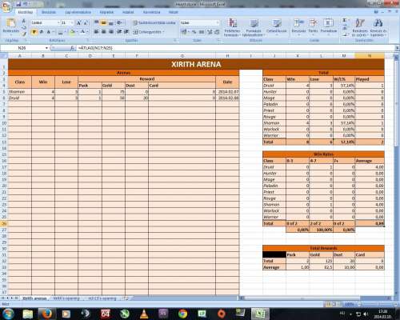Image resolution: width=400 pixels, height=320 pixels.
Task: Toggle bottom vertical alignment button
Action: [x=110, y=23]
